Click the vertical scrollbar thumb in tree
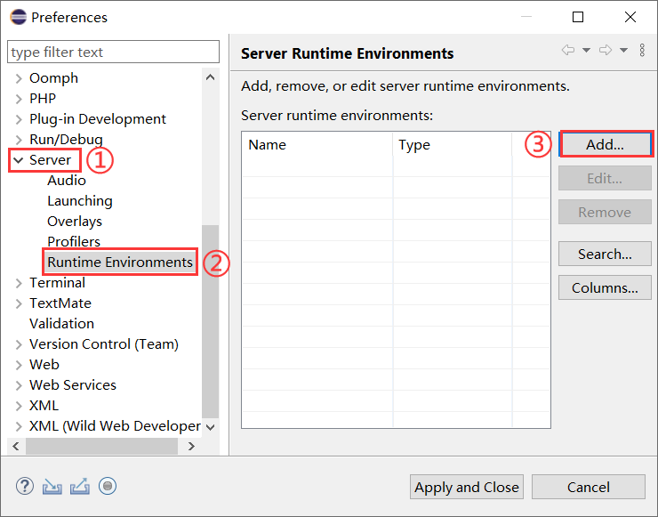This screenshot has height=517, width=658. click(x=210, y=321)
